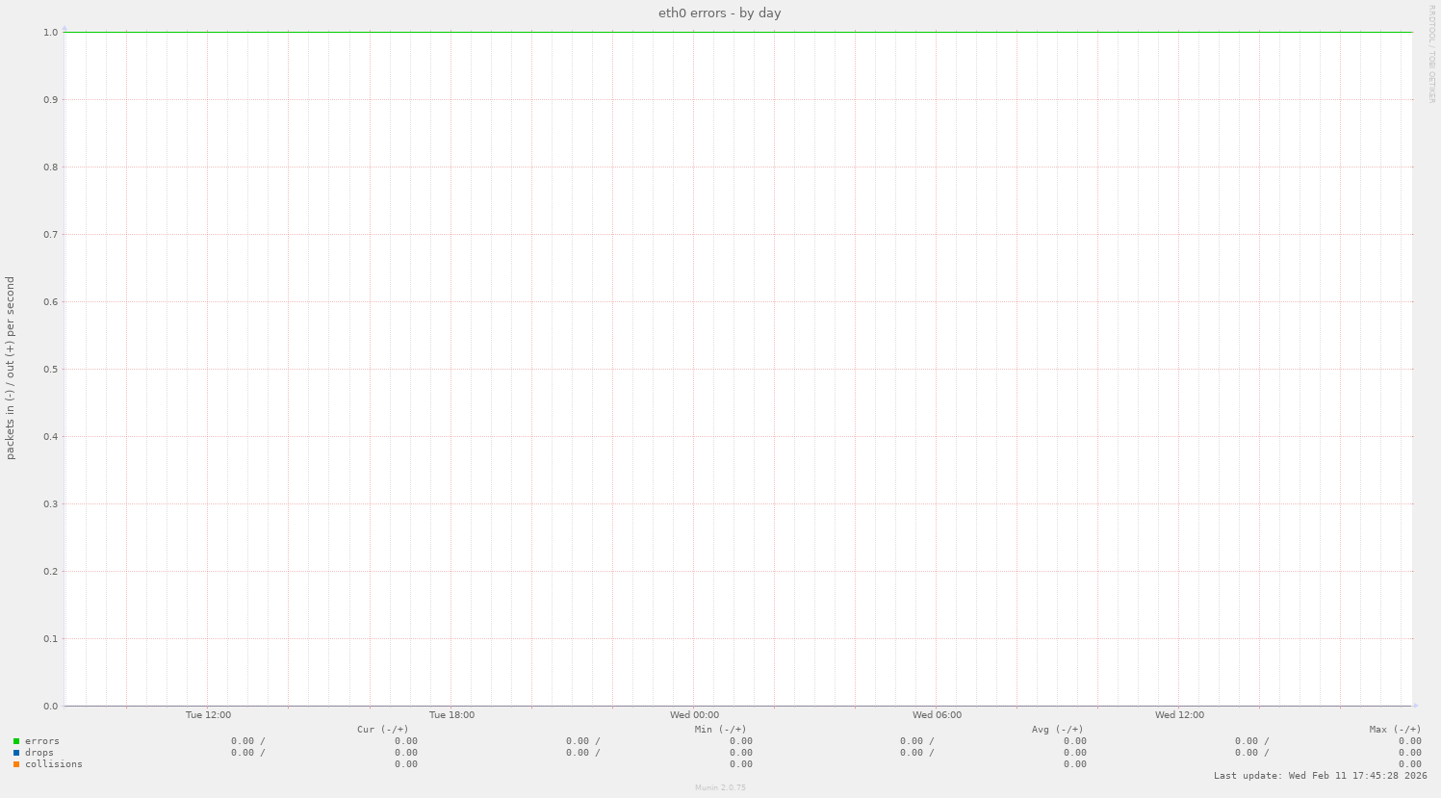Toggle the errors series in the legend

pos(42,740)
